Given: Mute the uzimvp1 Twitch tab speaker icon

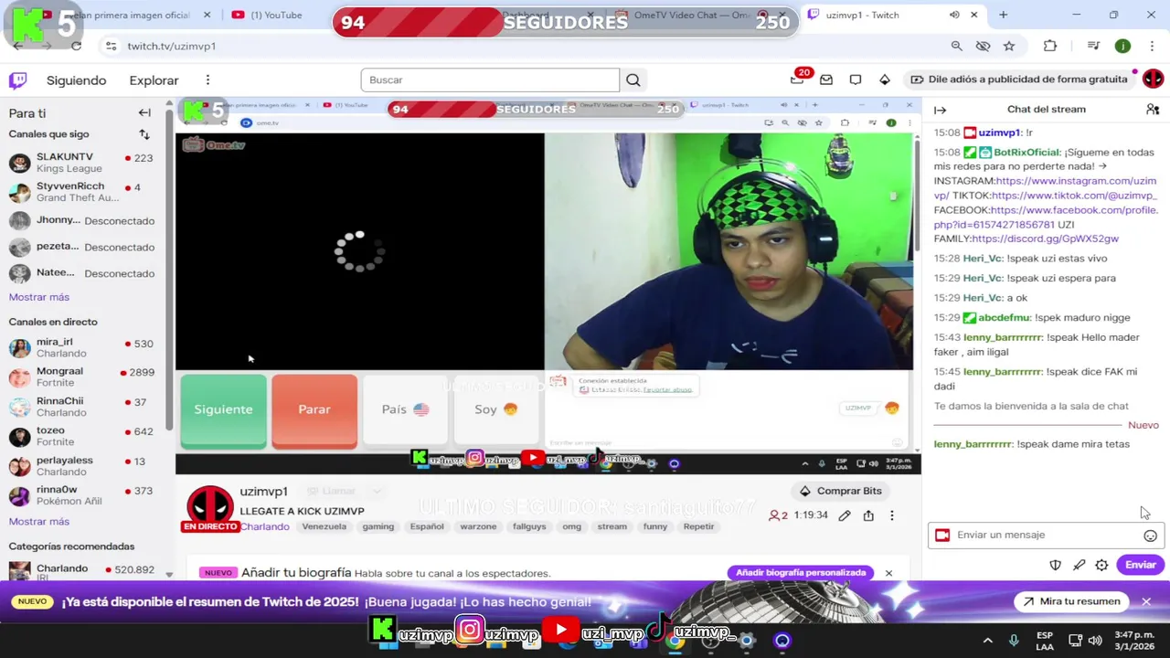Looking at the screenshot, I should (954, 15).
